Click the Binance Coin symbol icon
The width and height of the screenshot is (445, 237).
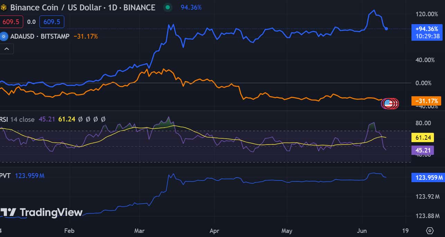(4, 7)
